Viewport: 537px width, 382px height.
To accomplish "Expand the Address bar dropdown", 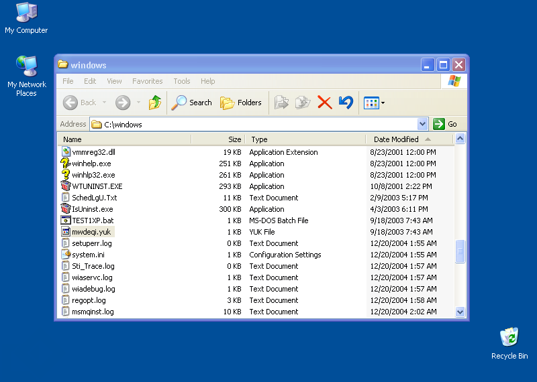I will (x=423, y=124).
